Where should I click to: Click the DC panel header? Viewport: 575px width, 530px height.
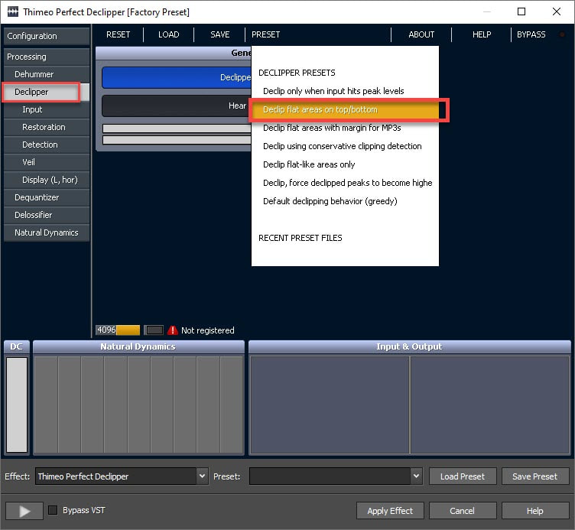[x=17, y=346]
